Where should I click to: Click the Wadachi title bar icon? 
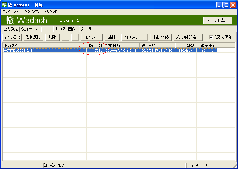[4, 5]
